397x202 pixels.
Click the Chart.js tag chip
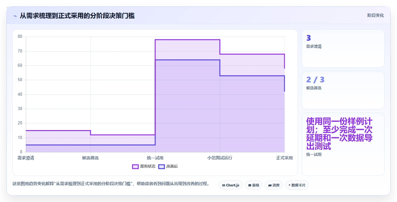point(231,185)
